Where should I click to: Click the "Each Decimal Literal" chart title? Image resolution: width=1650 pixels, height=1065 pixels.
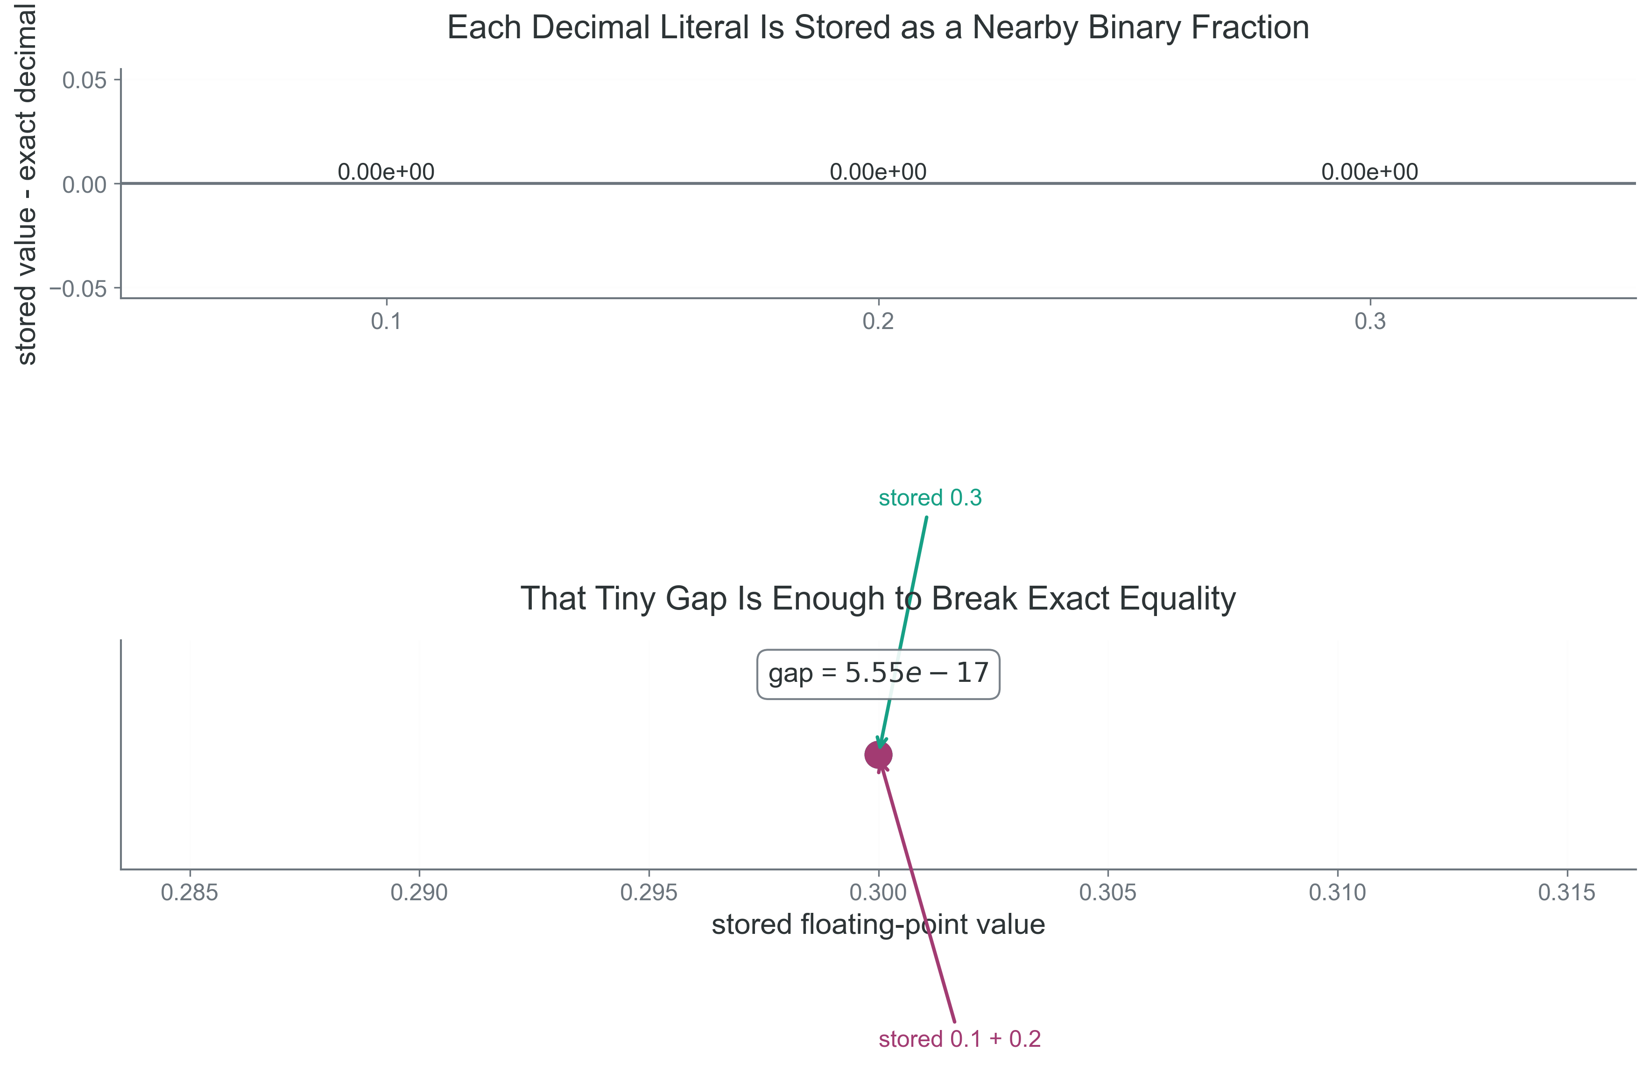click(x=877, y=28)
